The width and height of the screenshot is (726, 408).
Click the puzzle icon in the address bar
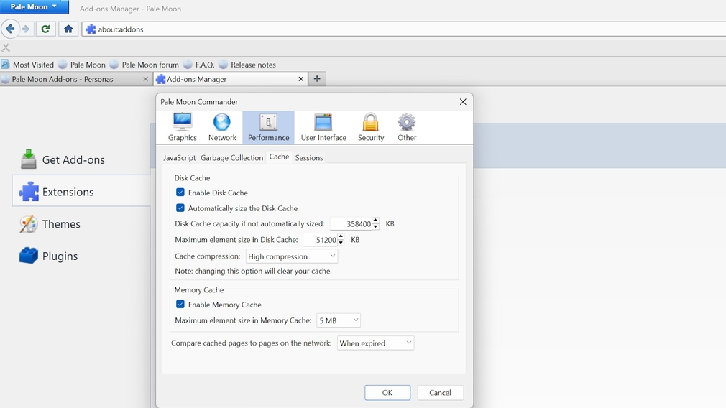pyautogui.click(x=91, y=29)
